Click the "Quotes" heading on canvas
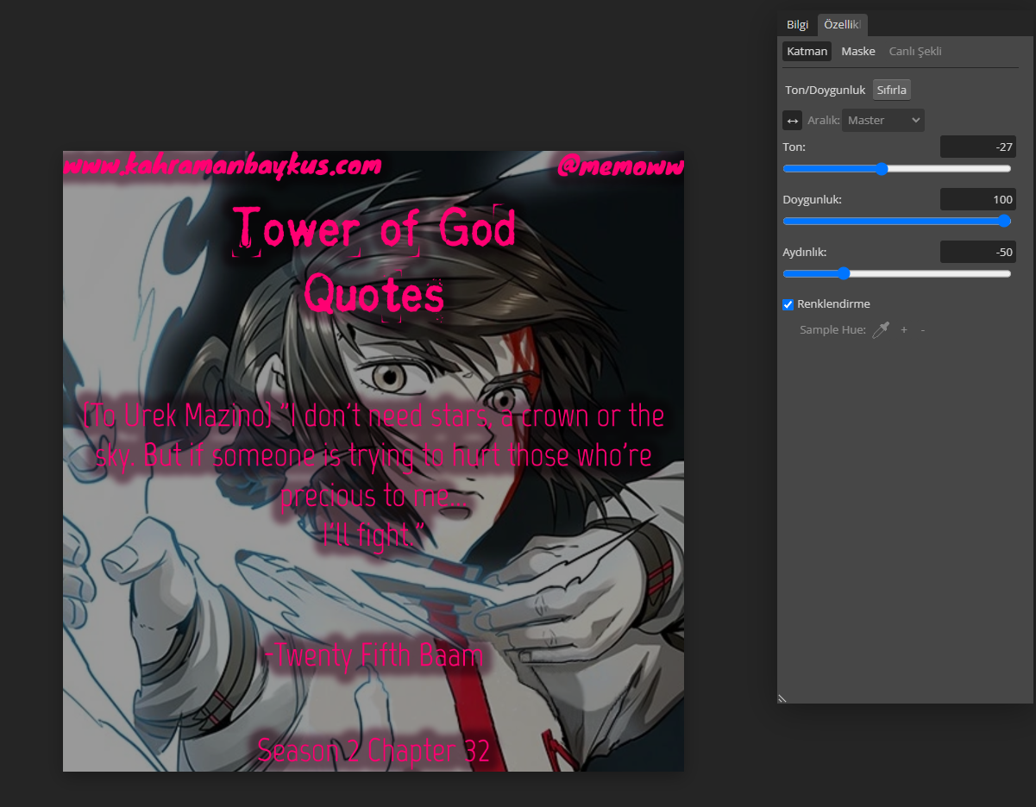 tap(374, 295)
